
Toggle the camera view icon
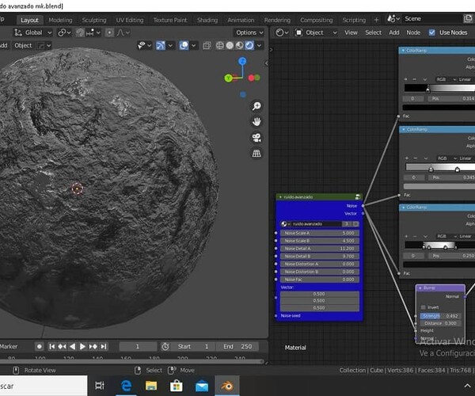(x=256, y=138)
